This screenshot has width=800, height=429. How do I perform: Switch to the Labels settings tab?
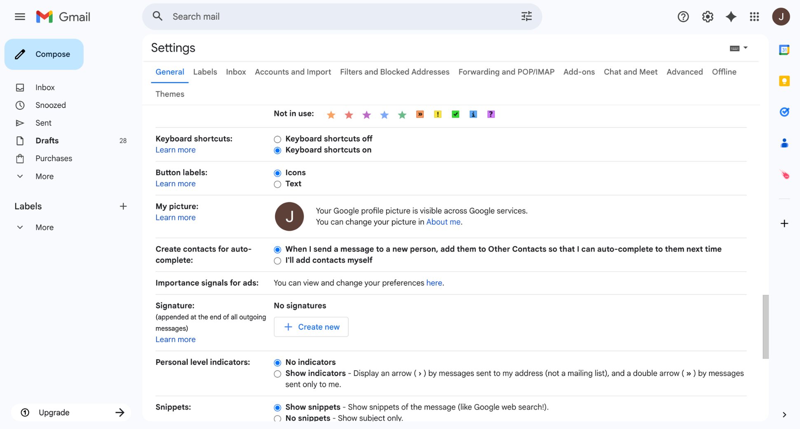point(205,72)
